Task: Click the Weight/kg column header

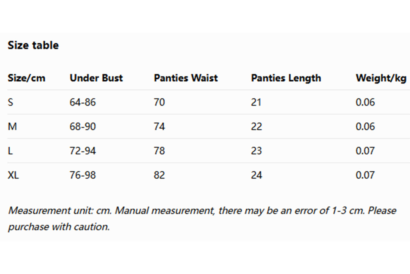Action: 381,78
